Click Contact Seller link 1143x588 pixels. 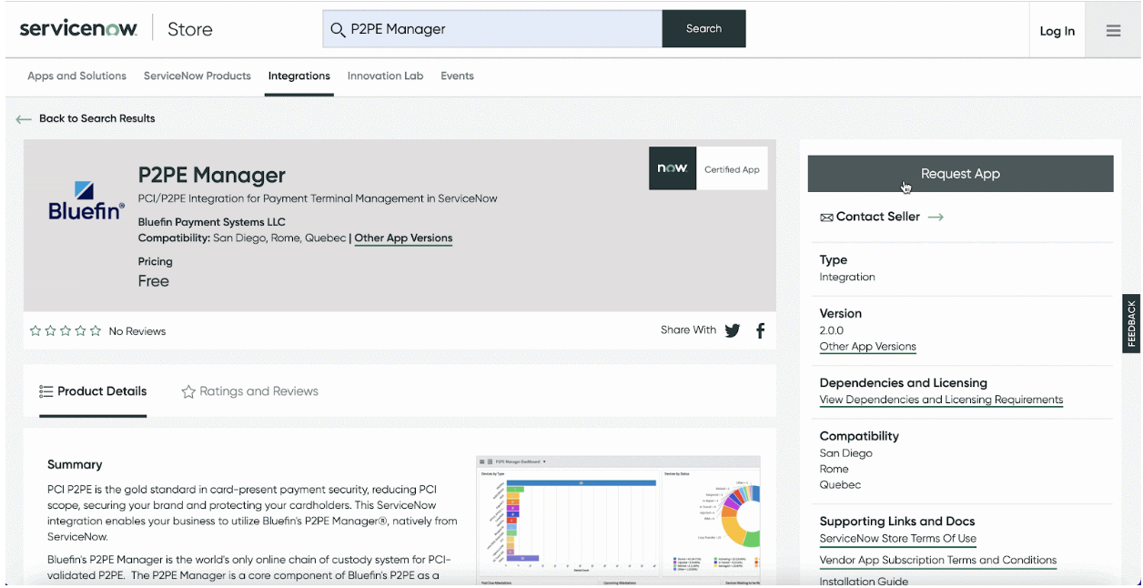point(878,218)
